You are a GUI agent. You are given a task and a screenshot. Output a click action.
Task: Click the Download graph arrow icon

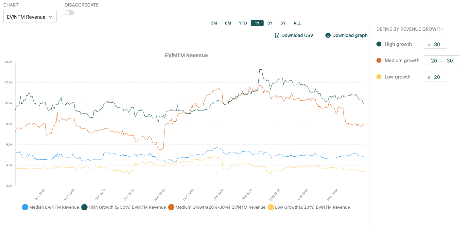[328, 35]
